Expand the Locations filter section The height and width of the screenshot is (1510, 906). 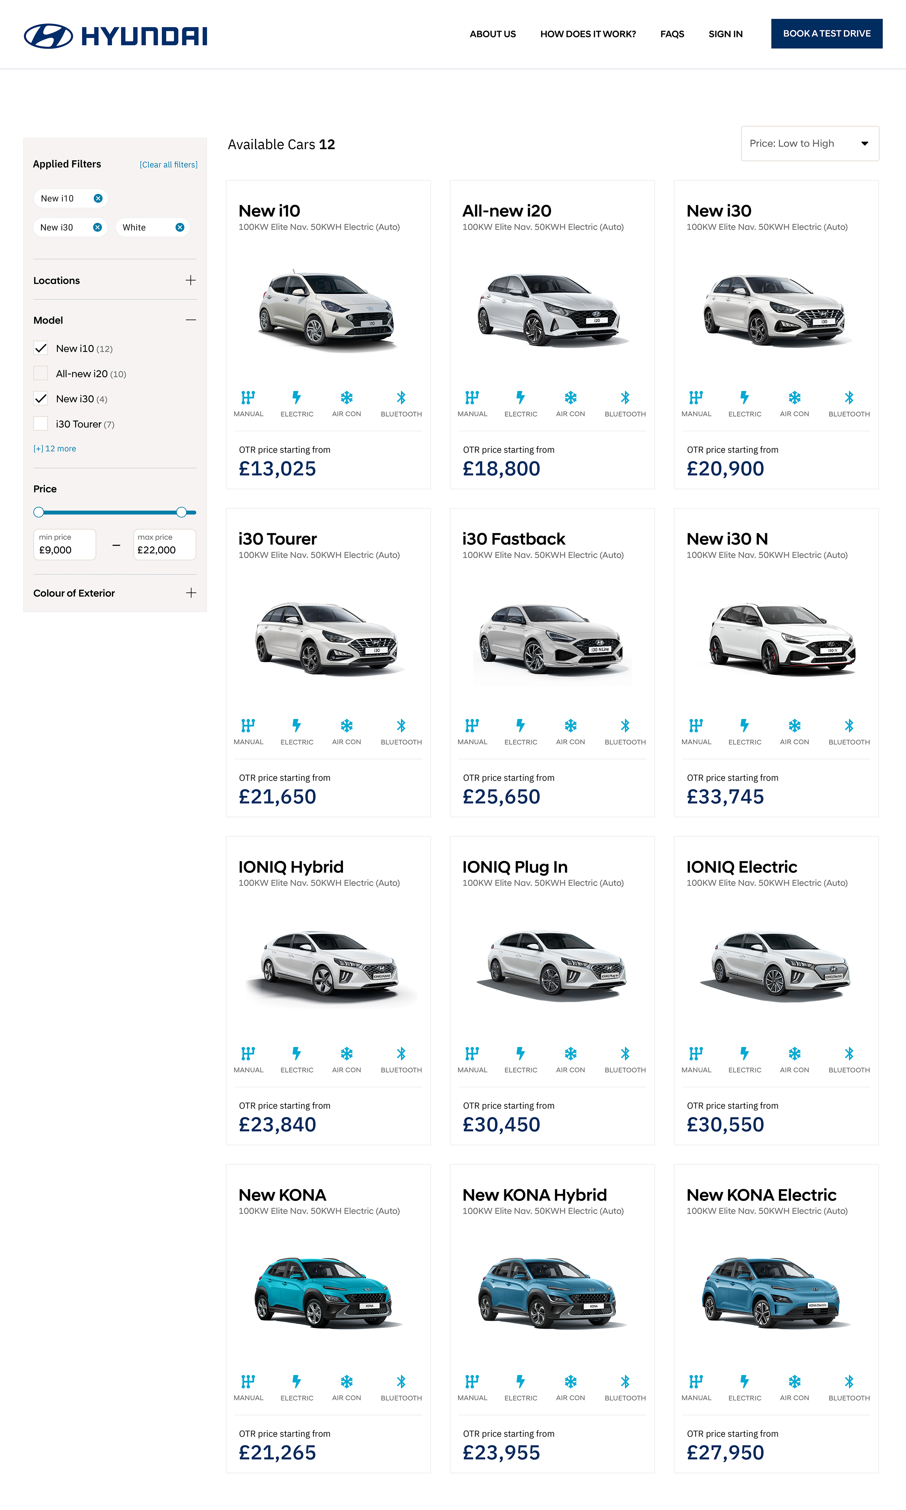(191, 280)
